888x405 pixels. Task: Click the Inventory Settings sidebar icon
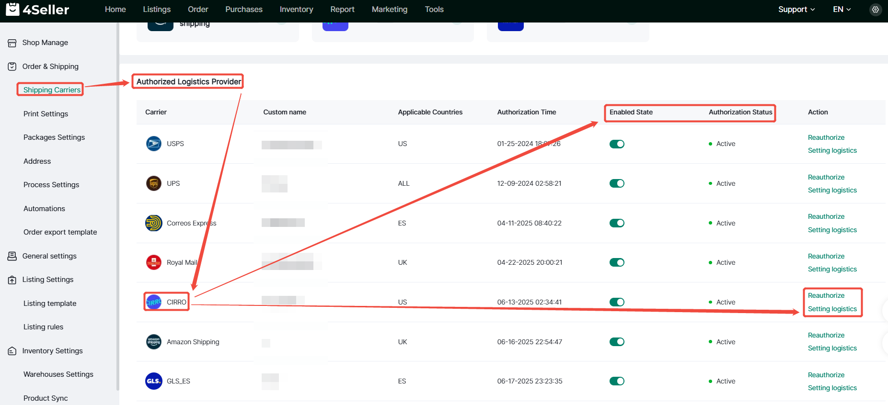click(x=12, y=351)
